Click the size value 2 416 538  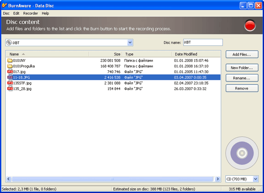(x=112, y=78)
